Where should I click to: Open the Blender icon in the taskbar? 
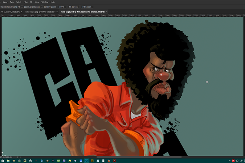point(47,161)
